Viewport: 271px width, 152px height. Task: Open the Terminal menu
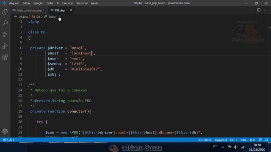(82, 3)
